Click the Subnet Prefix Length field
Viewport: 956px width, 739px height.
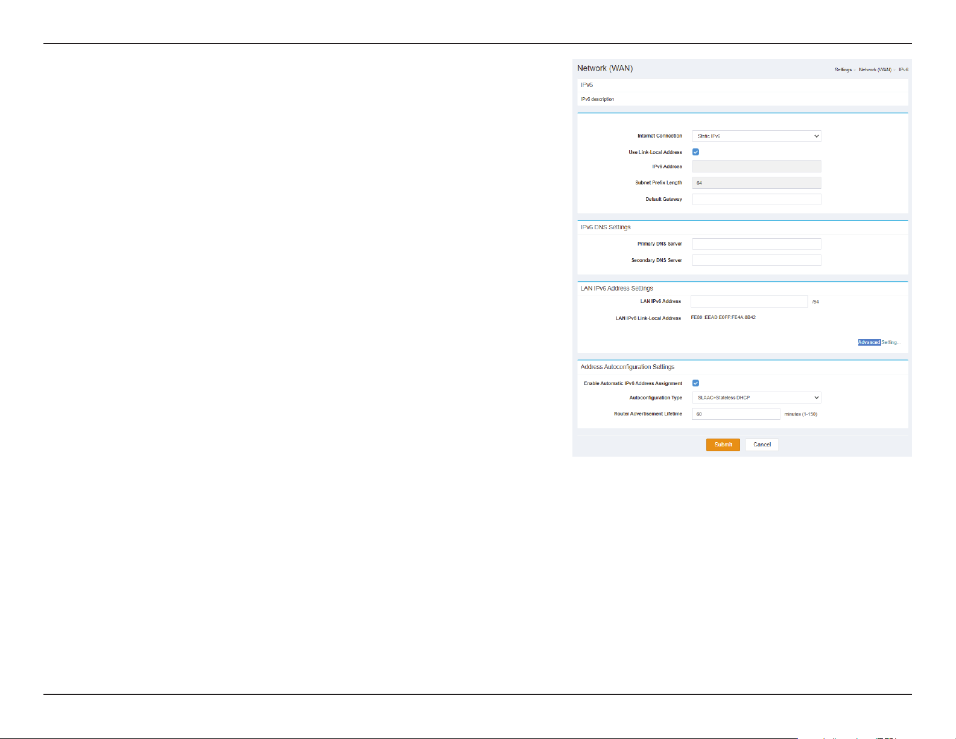(x=756, y=183)
